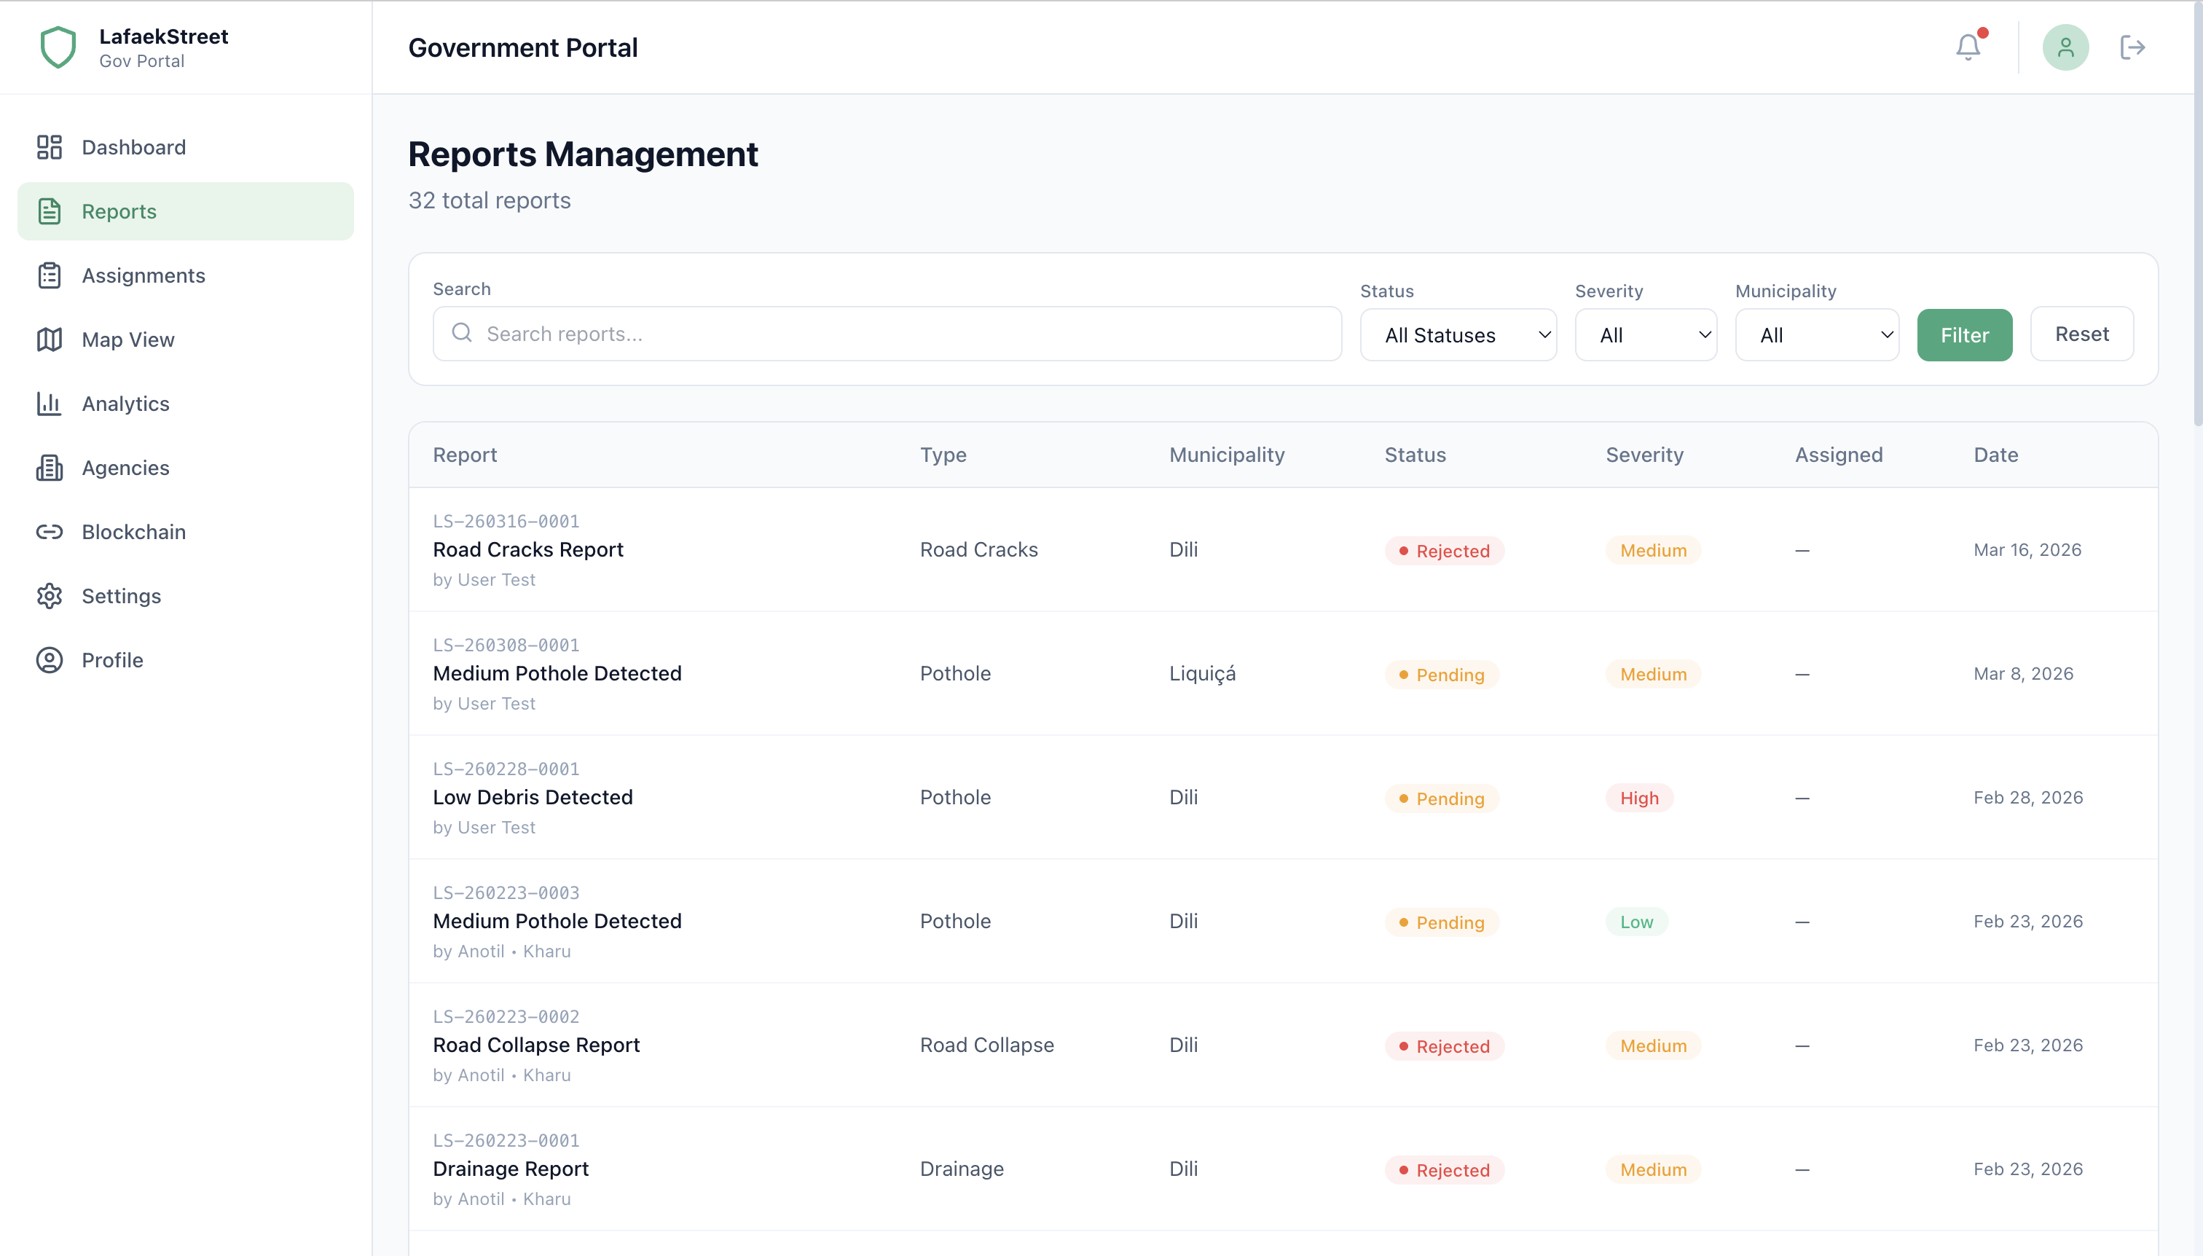
Task: Open Analytics via the bar chart icon
Action: click(49, 403)
